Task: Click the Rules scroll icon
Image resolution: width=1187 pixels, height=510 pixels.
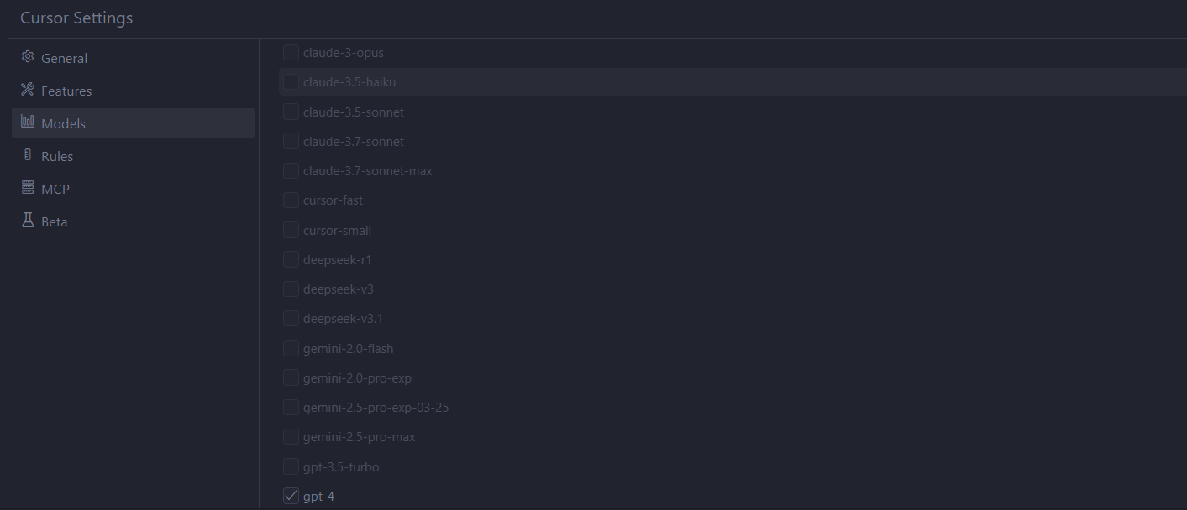Action: 28,155
